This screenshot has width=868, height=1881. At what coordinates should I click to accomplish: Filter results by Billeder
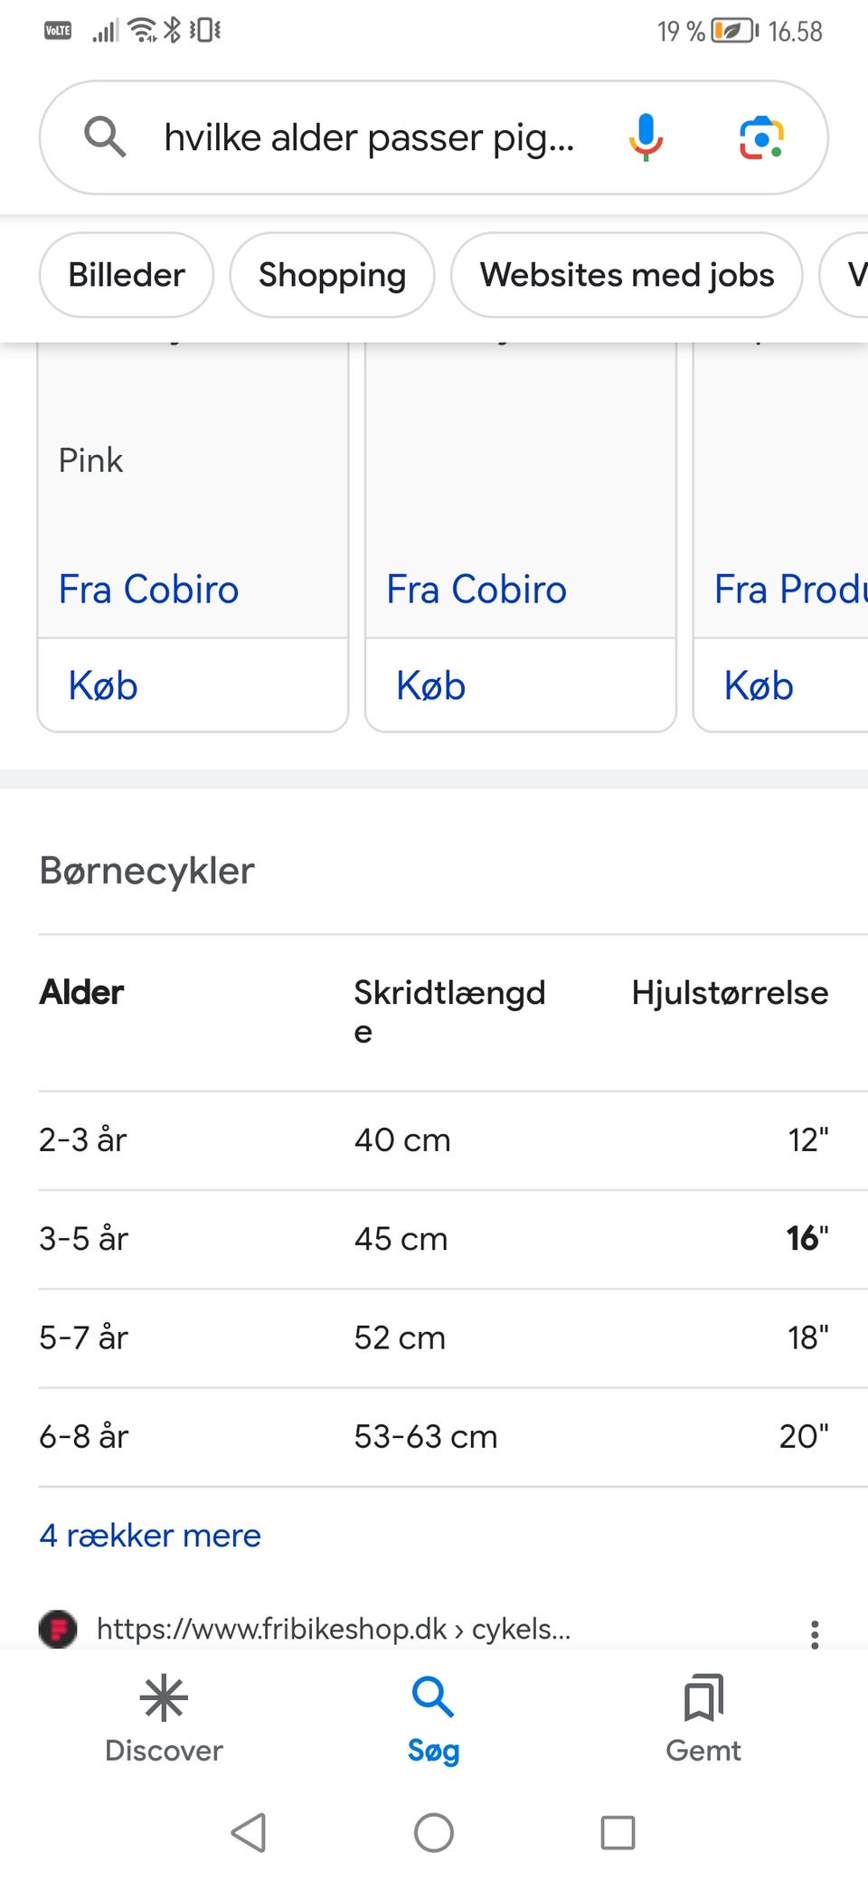click(x=127, y=275)
